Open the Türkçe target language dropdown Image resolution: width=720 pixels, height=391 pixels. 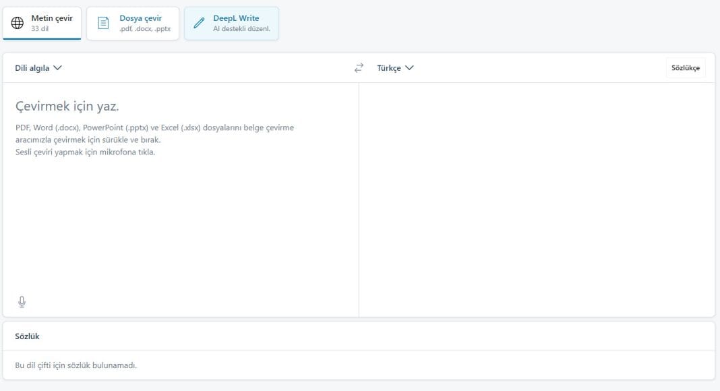[389, 68]
